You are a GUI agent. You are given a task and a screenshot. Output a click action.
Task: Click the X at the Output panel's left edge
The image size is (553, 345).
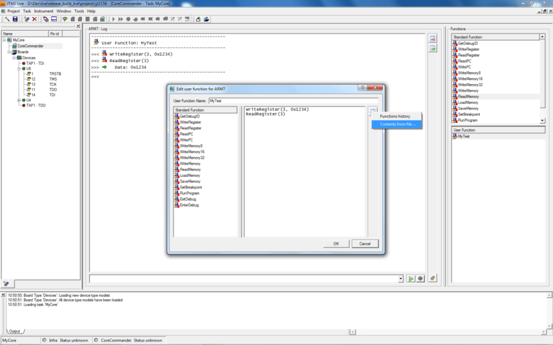(3, 295)
